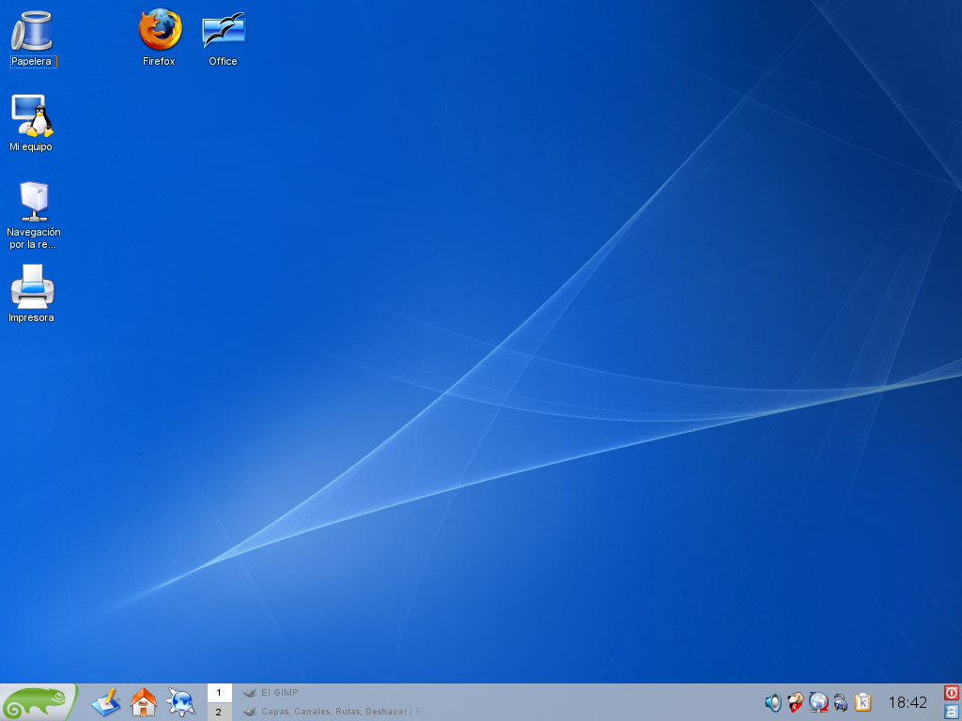This screenshot has height=721, width=962.
Task: Open the network connection tray icon
Action: coord(840,702)
